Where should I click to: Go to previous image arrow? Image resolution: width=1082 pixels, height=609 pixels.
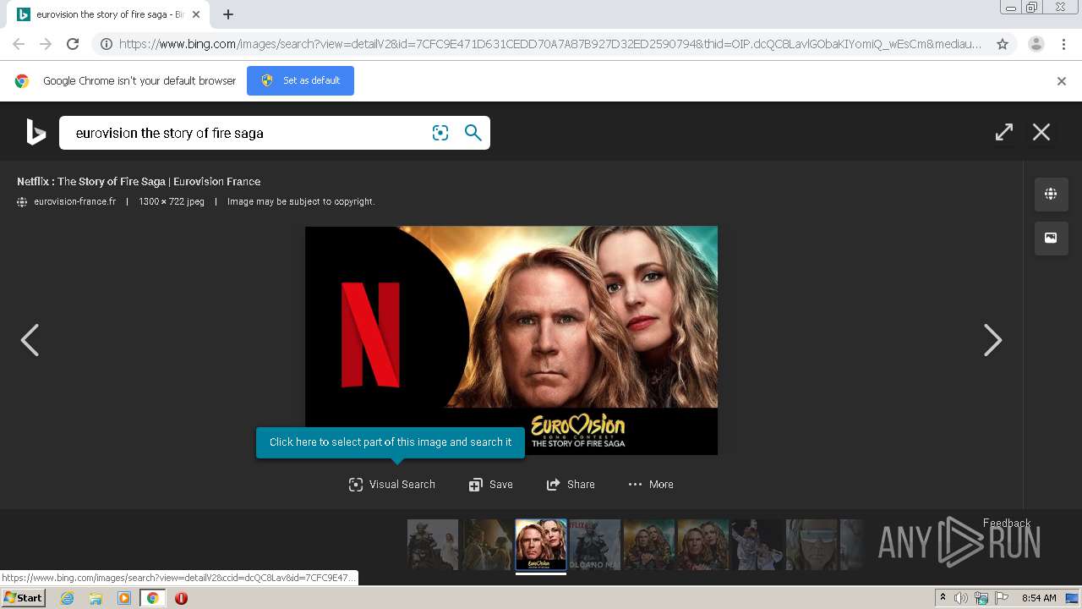tap(30, 340)
